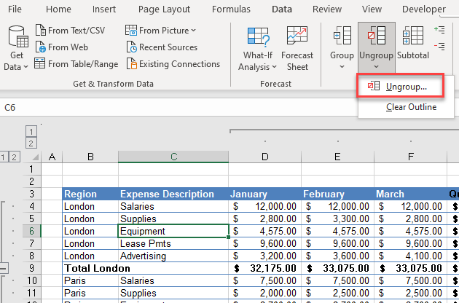
Task: Click row outline level 1 button
Action: pos(4,157)
